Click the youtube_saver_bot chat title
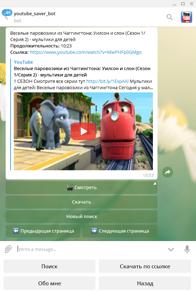The image size is (196, 292). 35,13
